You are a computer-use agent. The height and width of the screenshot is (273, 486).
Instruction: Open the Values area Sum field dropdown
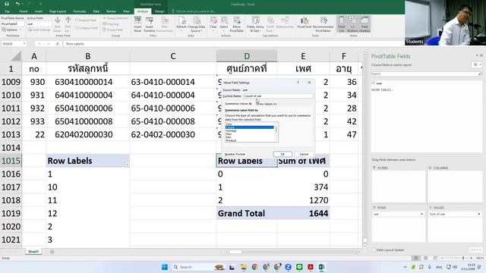pos(479,214)
